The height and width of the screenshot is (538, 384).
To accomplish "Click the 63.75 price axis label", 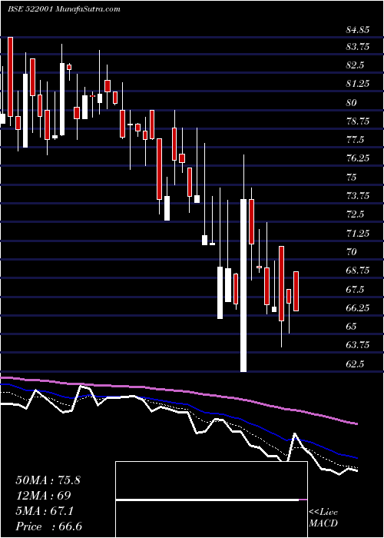I will tap(358, 345).
